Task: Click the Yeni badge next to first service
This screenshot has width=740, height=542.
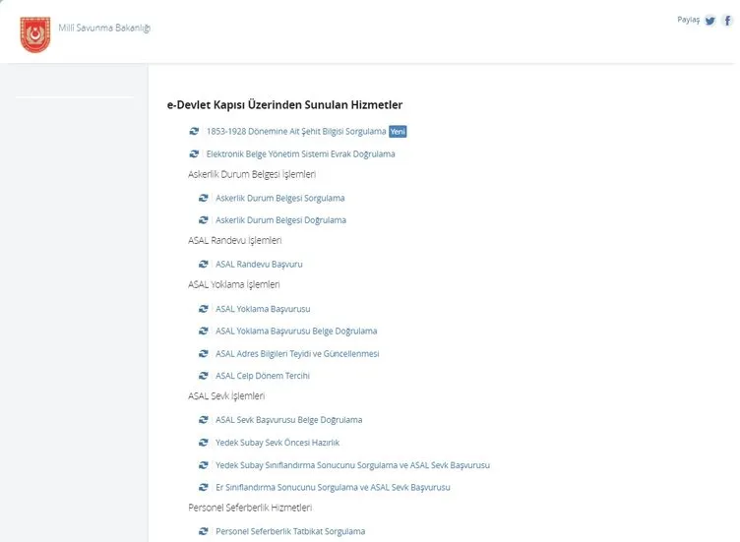Action: pyautogui.click(x=398, y=131)
